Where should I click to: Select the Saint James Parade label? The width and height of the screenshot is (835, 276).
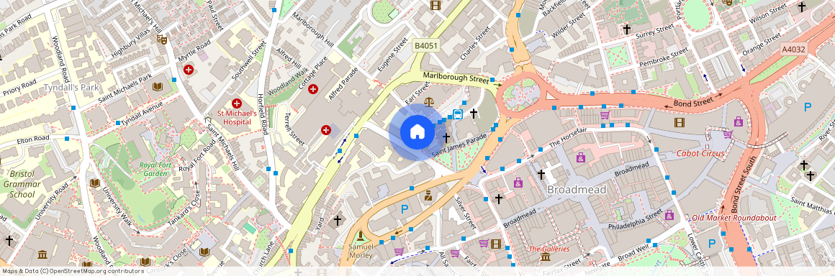pos(459,144)
